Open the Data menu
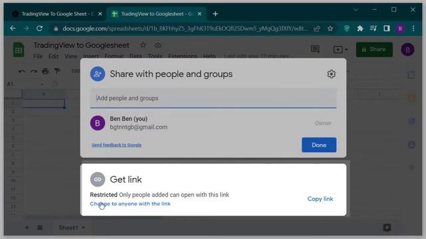Viewport: 426px width, 239px height. pyautogui.click(x=136, y=56)
